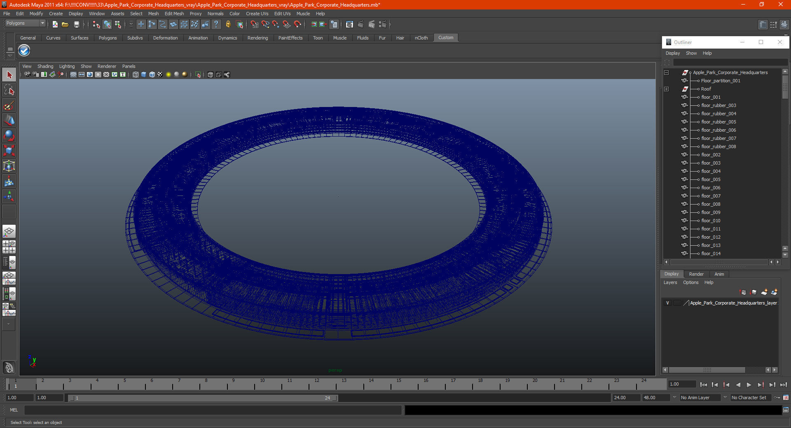Viewport: 791px width, 428px height.
Task: Click Select Camera icon in viewport toolbar
Action: [x=27, y=74]
